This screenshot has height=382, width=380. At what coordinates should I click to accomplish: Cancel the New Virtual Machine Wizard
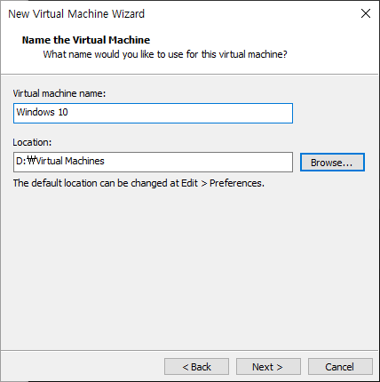pyautogui.click(x=340, y=367)
